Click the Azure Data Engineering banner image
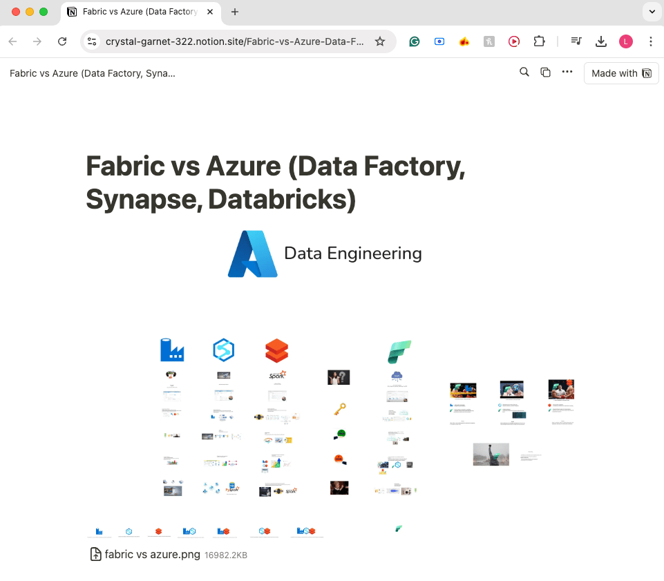 click(325, 254)
